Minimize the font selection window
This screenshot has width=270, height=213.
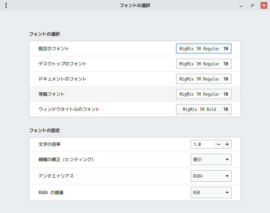pos(241,6)
